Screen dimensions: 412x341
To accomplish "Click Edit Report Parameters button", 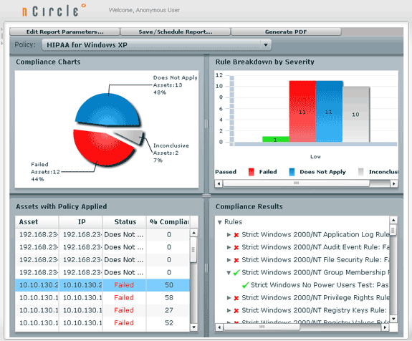I will pos(64,32).
